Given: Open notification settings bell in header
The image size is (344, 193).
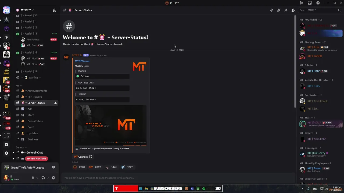Looking at the screenshot, I should point(279,10).
